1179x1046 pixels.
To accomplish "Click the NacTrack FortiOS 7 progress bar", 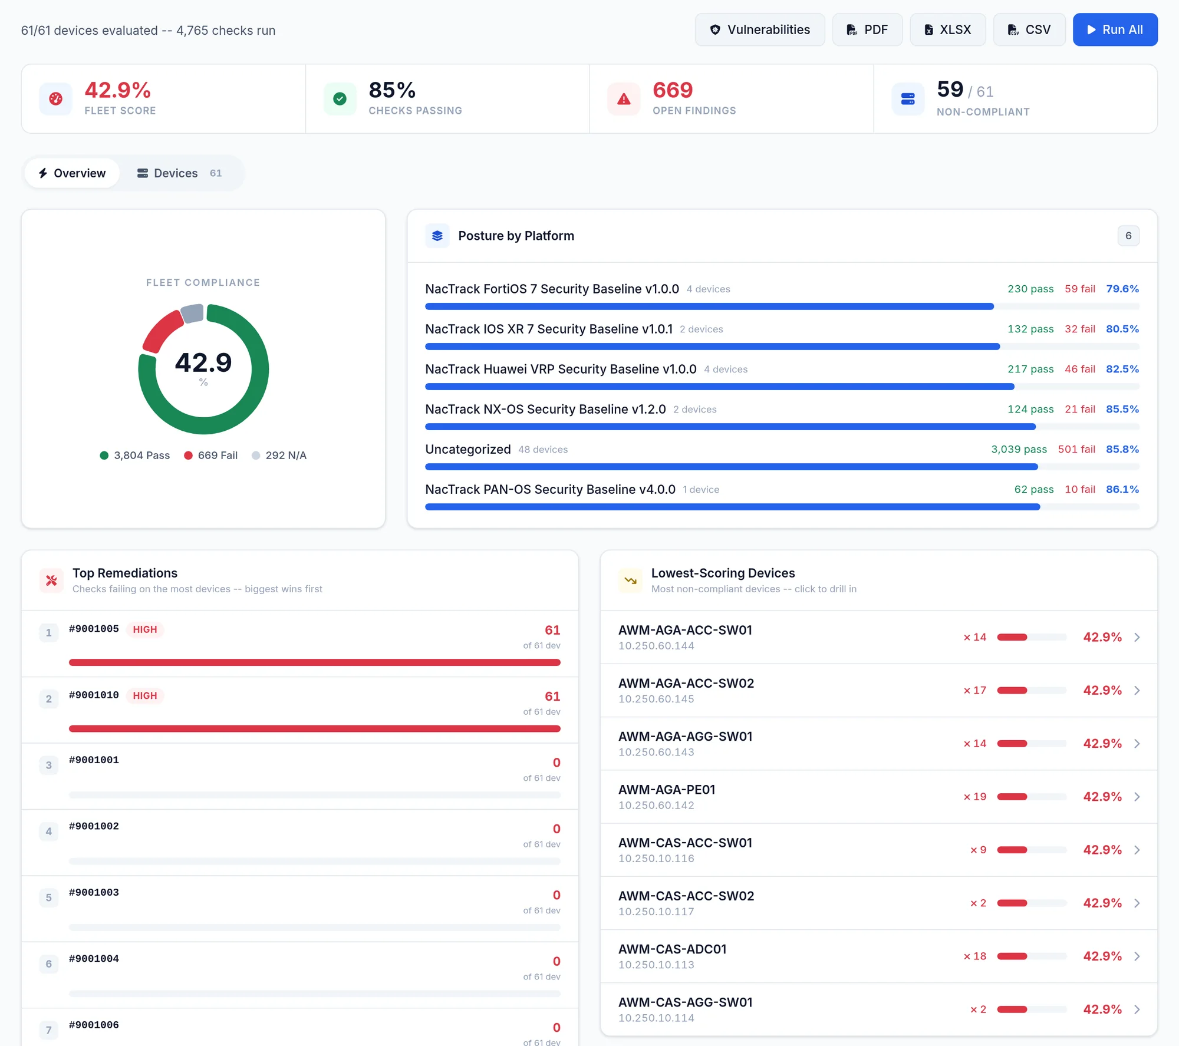I will (x=782, y=306).
